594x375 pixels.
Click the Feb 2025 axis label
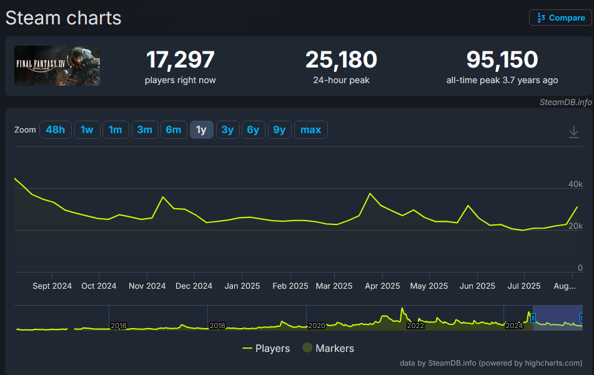(290, 286)
